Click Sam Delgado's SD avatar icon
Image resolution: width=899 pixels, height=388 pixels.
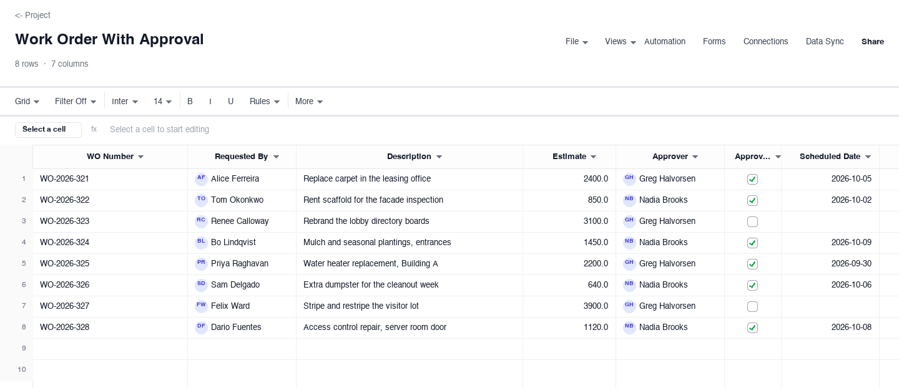tap(201, 285)
